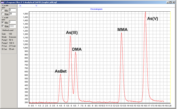The image size is (177, 109).
Task: Click the As(V) peak label
Action: (152, 18)
